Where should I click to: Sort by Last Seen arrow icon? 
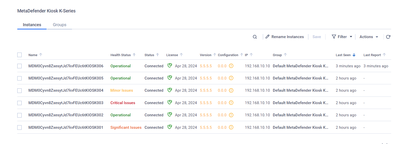click(x=354, y=55)
